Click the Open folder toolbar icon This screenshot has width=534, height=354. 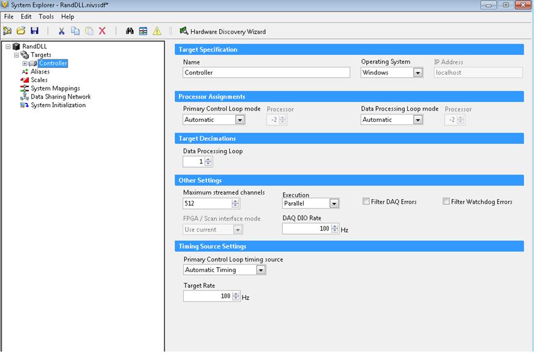[x=21, y=31]
